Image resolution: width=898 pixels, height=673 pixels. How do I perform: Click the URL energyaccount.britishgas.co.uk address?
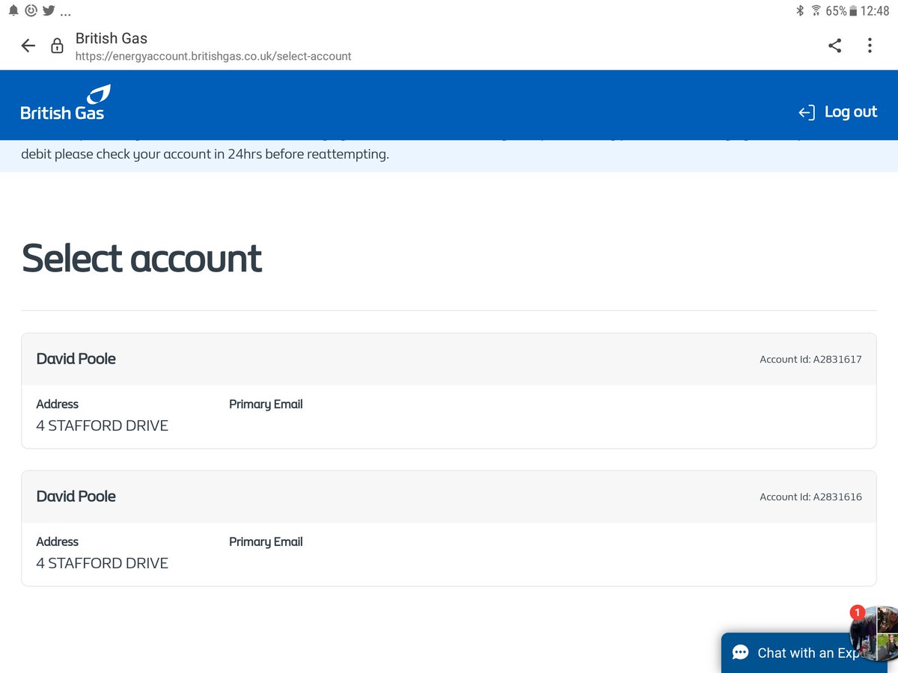pyautogui.click(x=213, y=56)
